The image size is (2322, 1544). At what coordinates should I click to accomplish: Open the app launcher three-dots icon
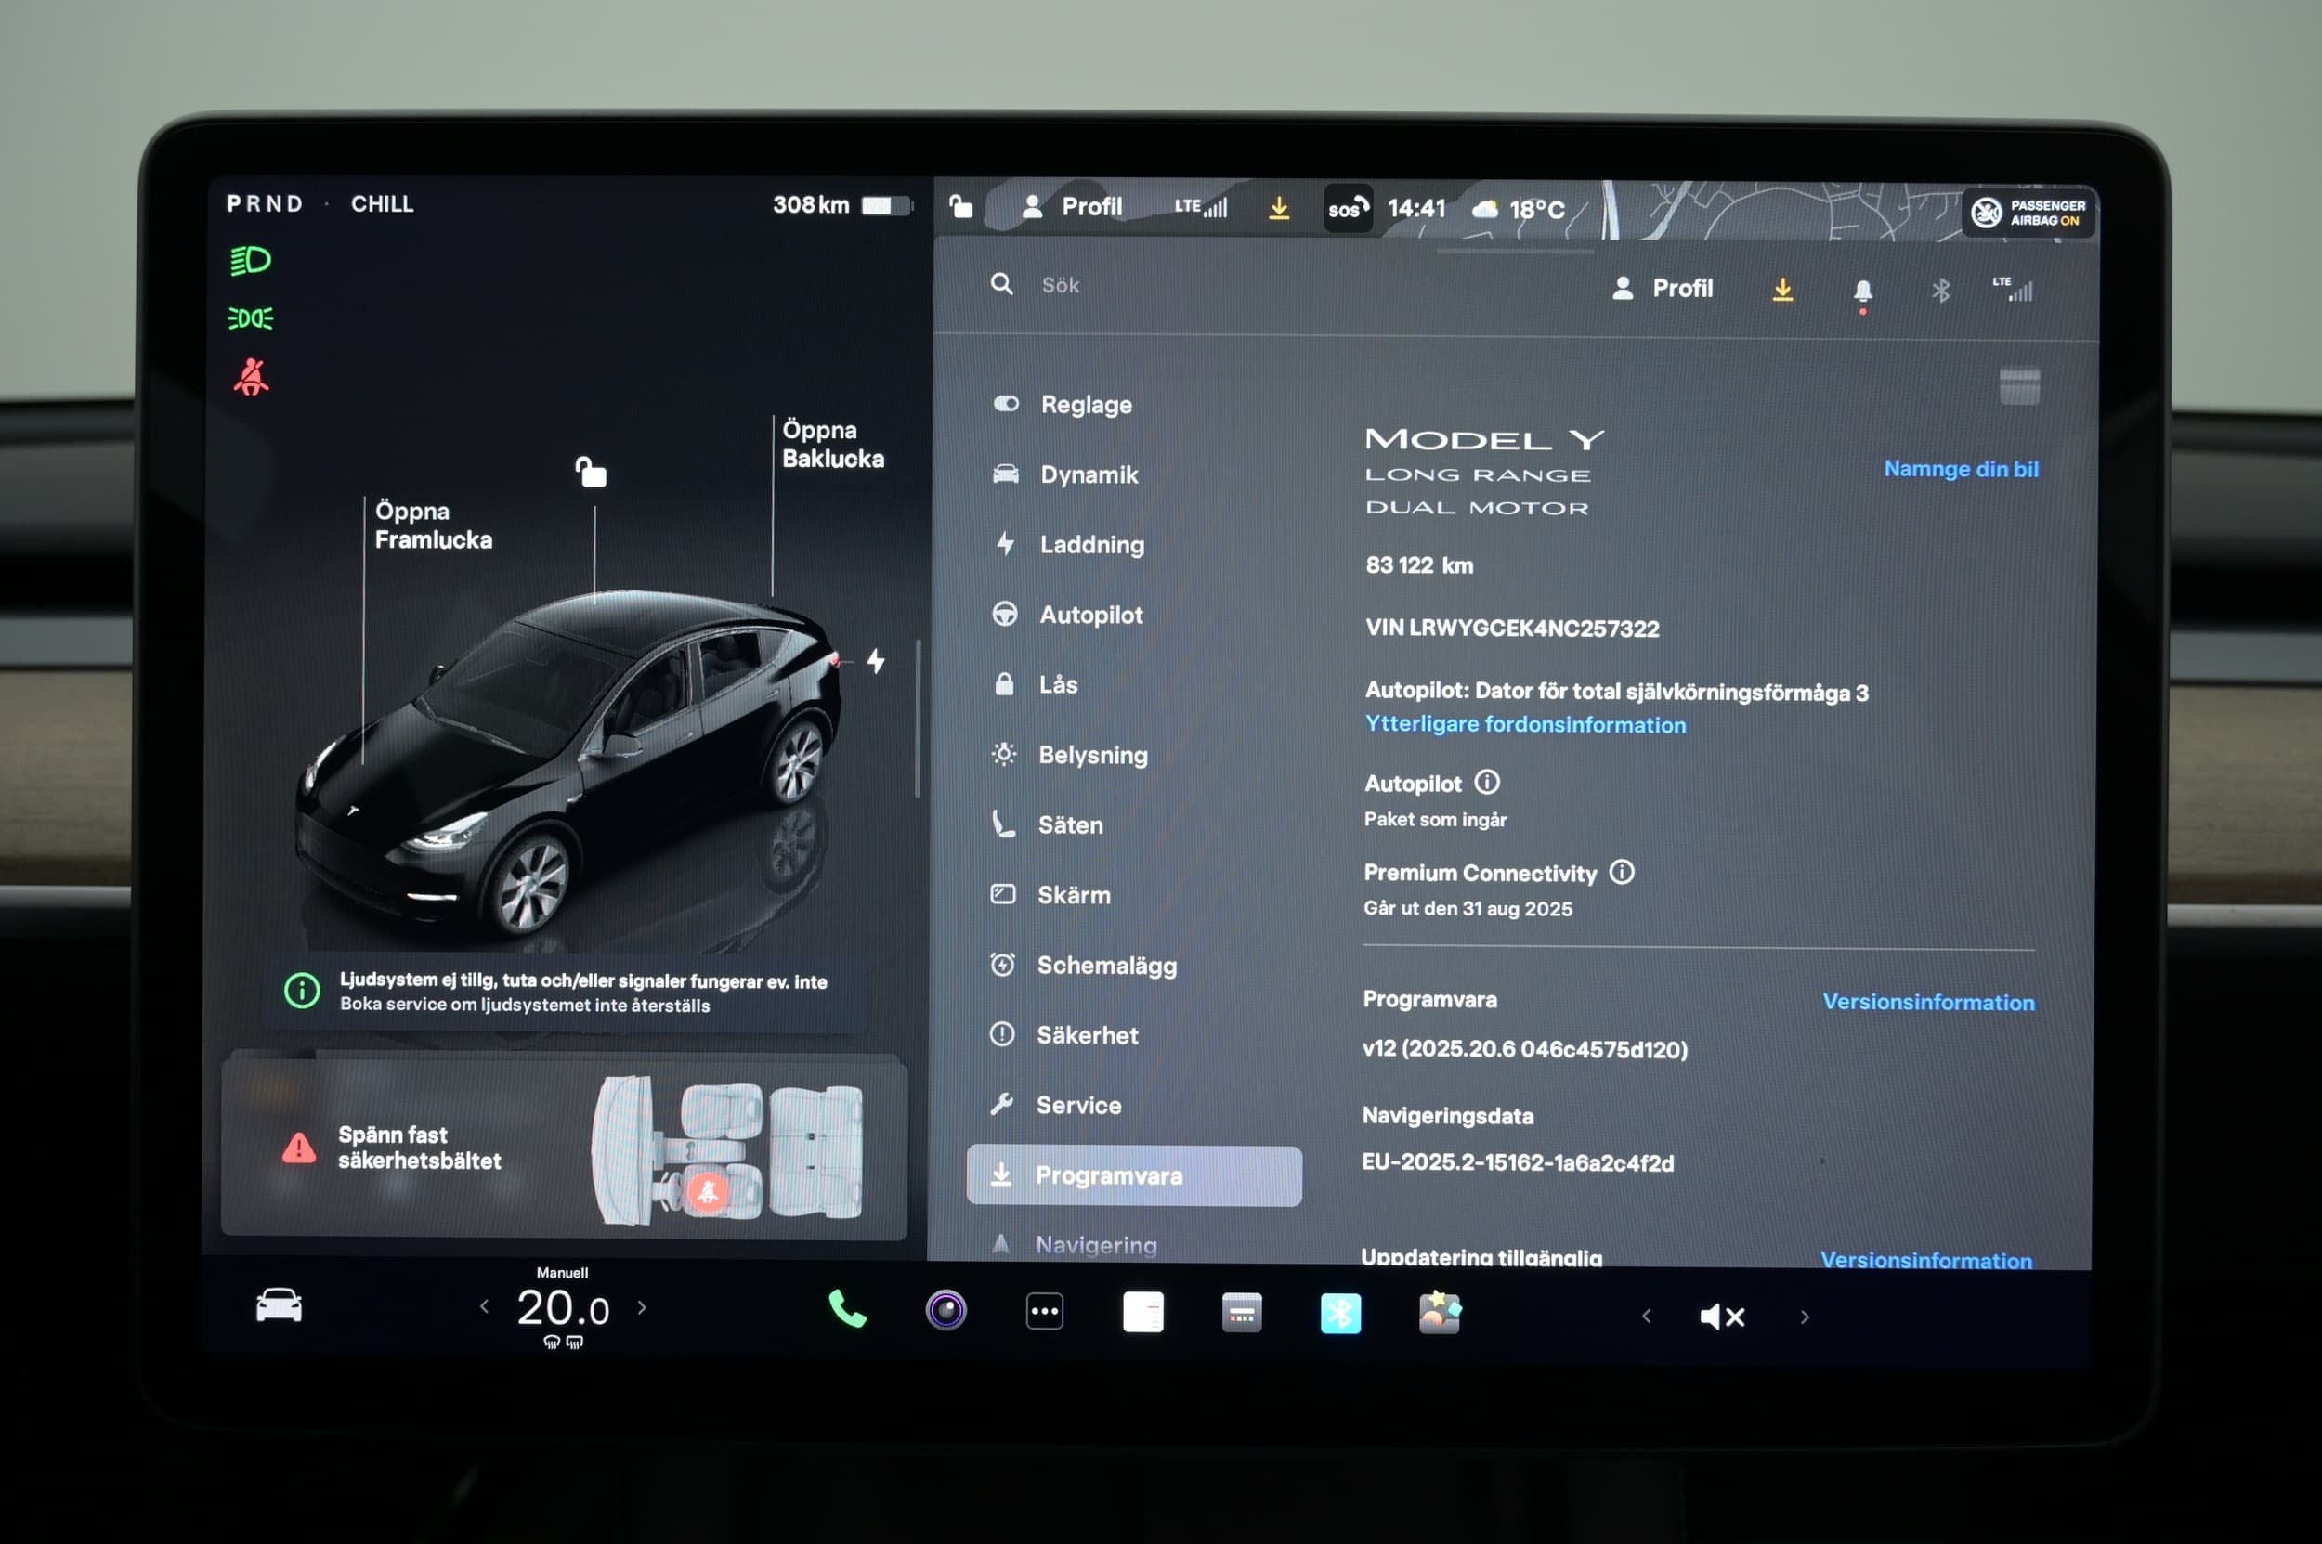coord(1044,1311)
